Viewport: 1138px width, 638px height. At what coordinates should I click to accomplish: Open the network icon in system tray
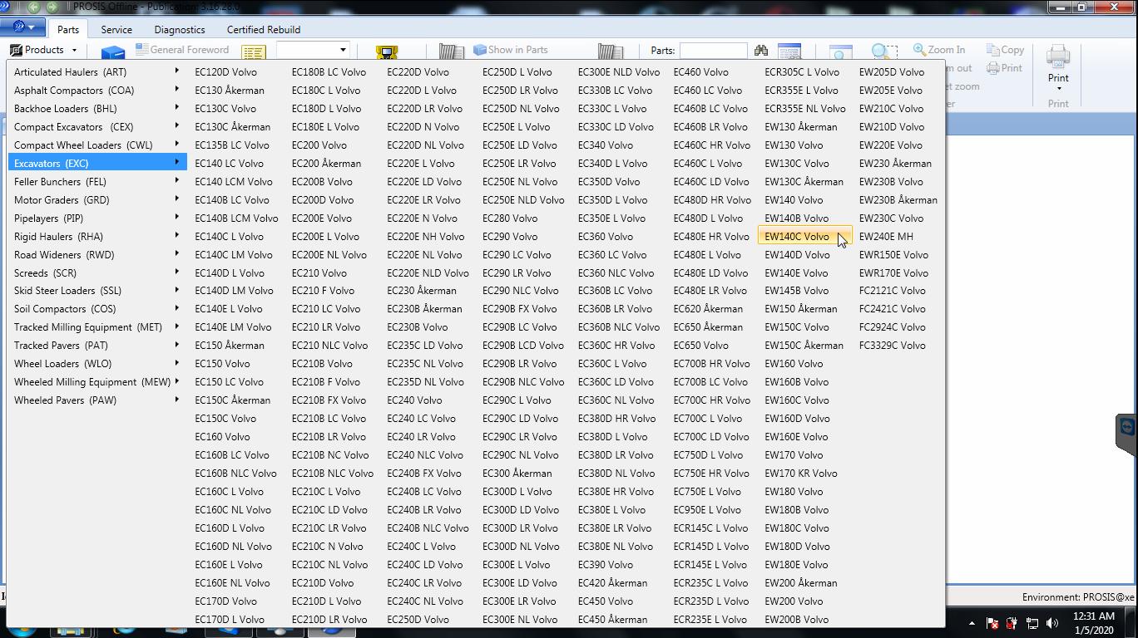pyautogui.click(x=1032, y=623)
